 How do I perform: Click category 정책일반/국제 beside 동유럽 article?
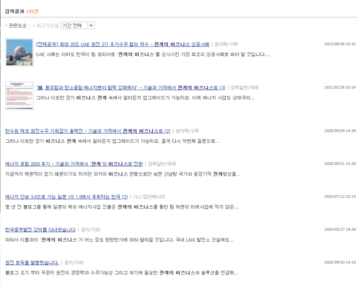click(x=244, y=87)
